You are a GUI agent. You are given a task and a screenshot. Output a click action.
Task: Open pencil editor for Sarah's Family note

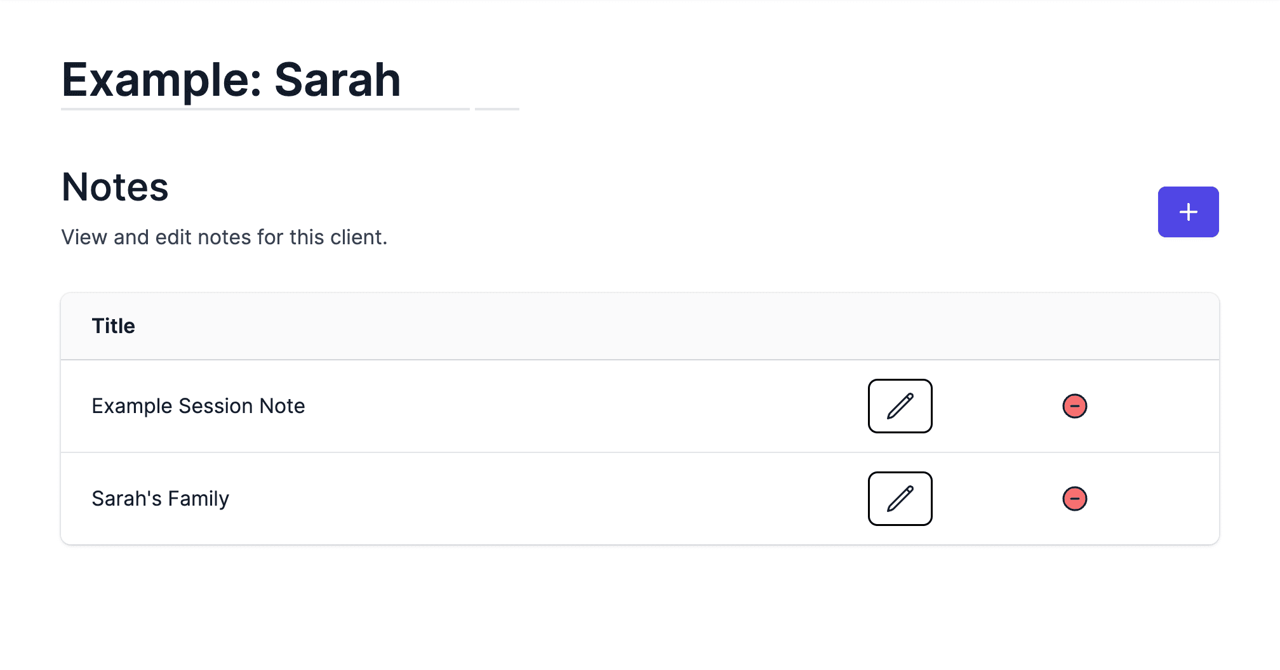click(x=900, y=499)
